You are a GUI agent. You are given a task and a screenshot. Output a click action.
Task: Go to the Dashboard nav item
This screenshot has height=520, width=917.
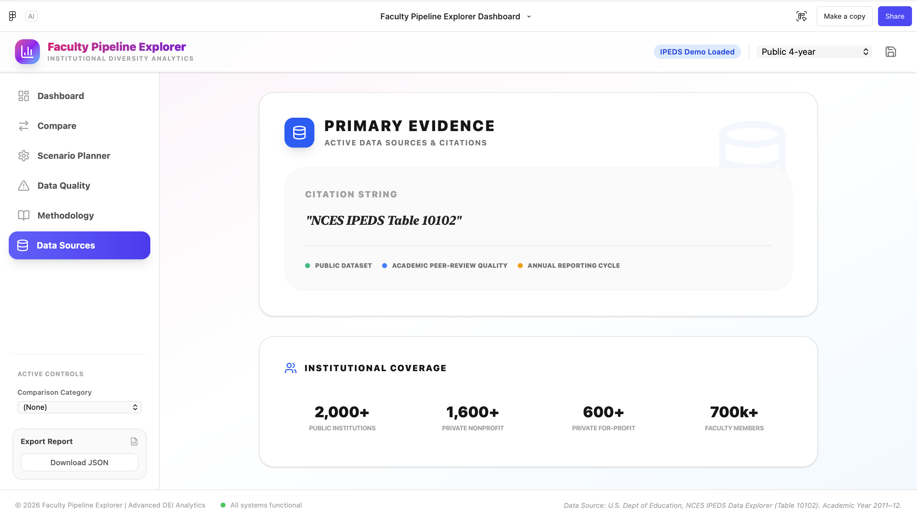(x=61, y=96)
